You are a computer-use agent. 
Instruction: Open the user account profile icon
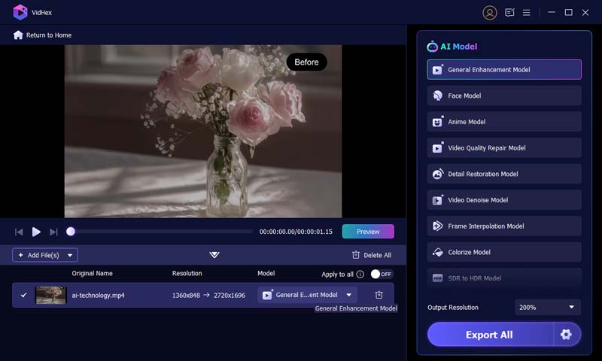(x=490, y=13)
